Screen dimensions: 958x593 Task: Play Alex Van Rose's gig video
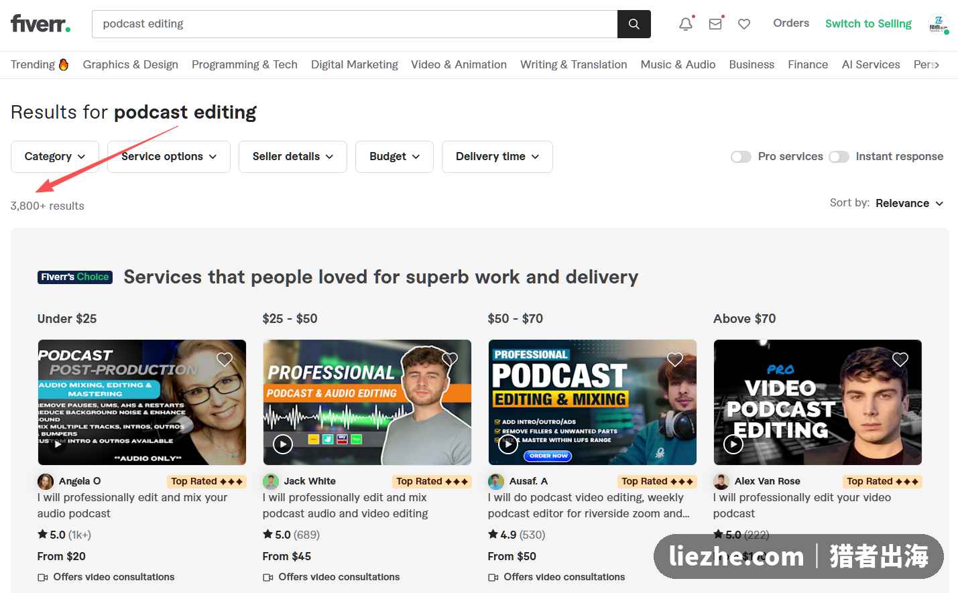pos(733,444)
